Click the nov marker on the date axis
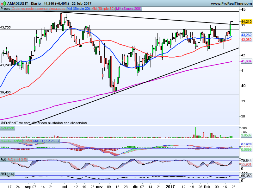The width and height of the screenshot is (253, 190). [99, 187]
